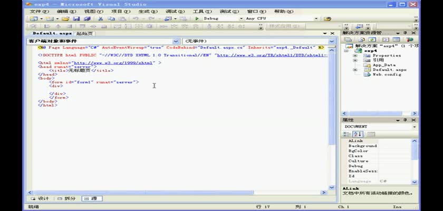Click Refresh icon in Solution Explorer toolbar
Screen dimensions: 443x211
(372, 40)
